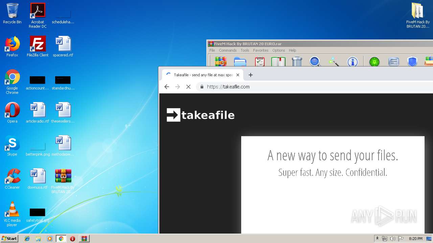Select actioncount file on desktop
The width and height of the screenshot is (433, 243).
point(38,83)
